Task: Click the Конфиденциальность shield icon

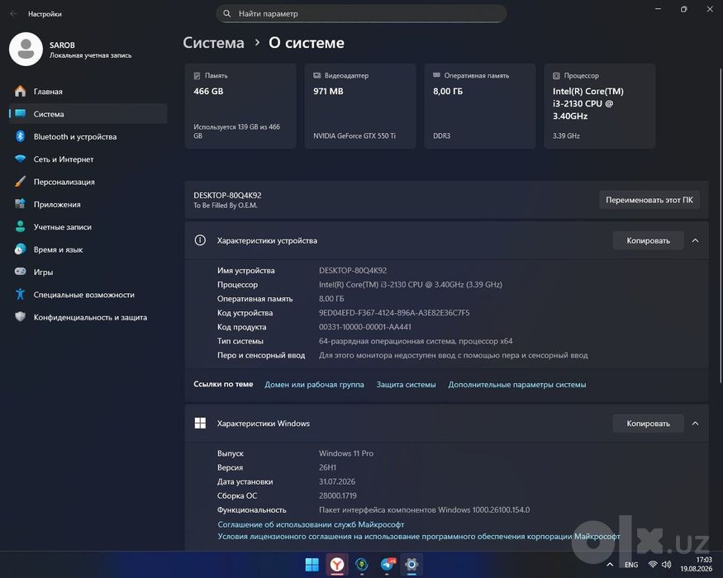Action: [21, 317]
